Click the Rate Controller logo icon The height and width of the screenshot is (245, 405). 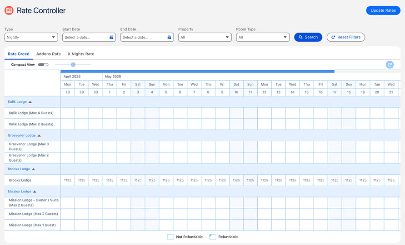click(9, 10)
